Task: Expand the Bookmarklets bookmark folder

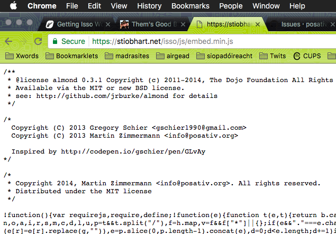Action: [71, 56]
